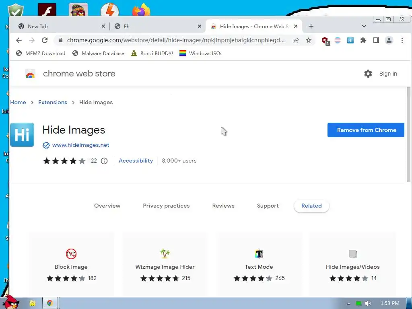The image size is (412, 309).
Task: Click the page vertical scrollbar
Action: (408, 134)
